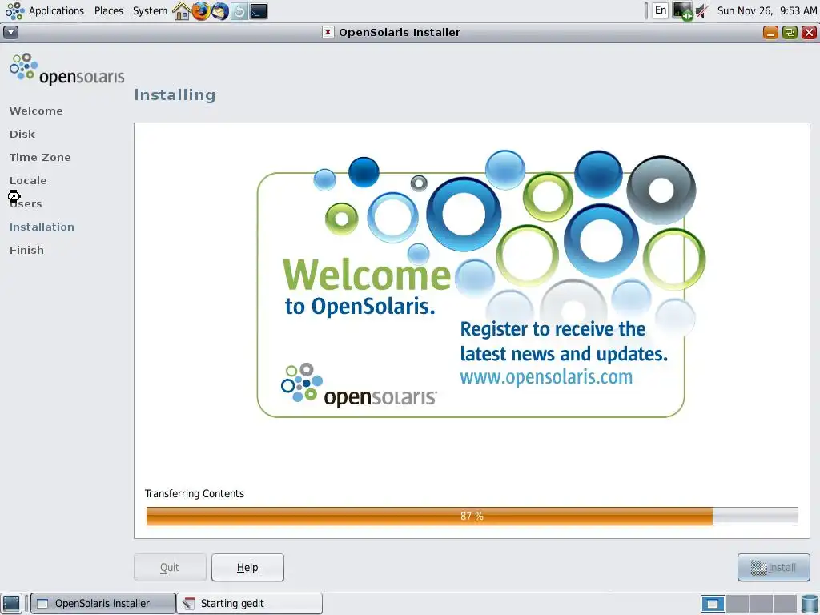Launch Thunderbird mail from the top panel
The height and width of the screenshot is (615, 820).
click(x=220, y=11)
